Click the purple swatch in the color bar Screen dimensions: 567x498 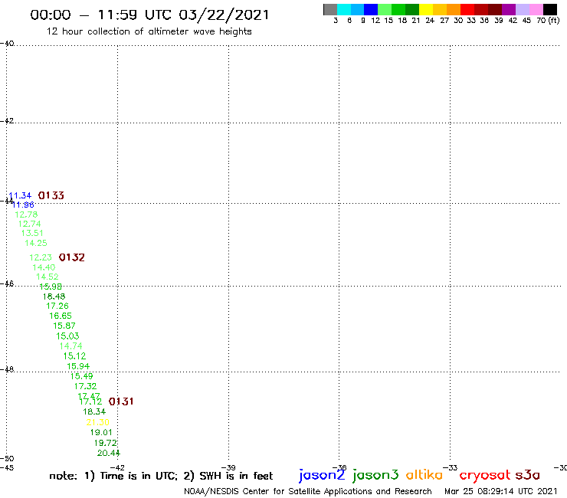509,9
